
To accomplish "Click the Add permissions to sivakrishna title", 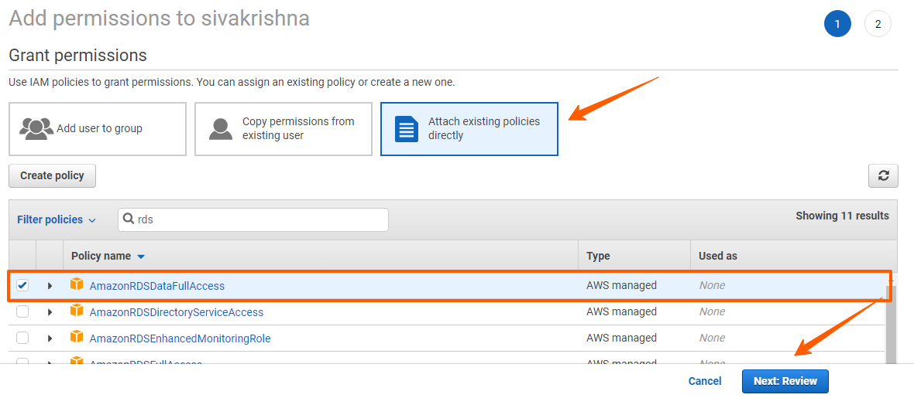I will pyautogui.click(x=159, y=19).
